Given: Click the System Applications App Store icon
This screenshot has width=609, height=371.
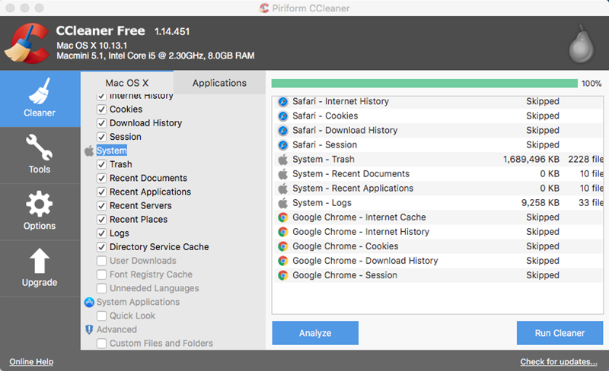Looking at the screenshot, I should coord(89,302).
